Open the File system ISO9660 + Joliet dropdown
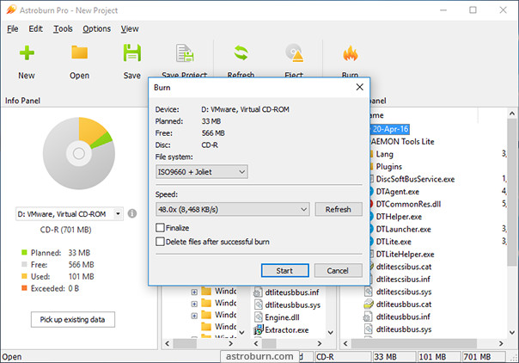 coord(202,172)
